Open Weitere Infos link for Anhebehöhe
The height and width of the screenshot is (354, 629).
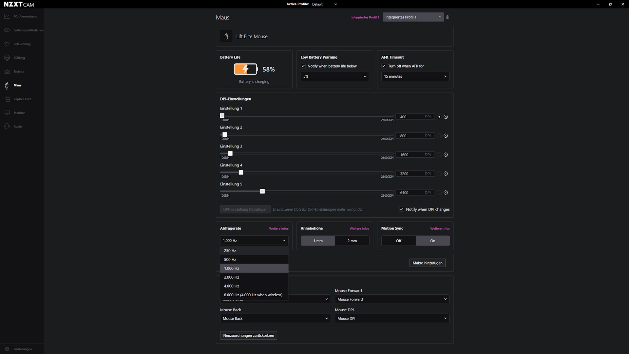359,228
